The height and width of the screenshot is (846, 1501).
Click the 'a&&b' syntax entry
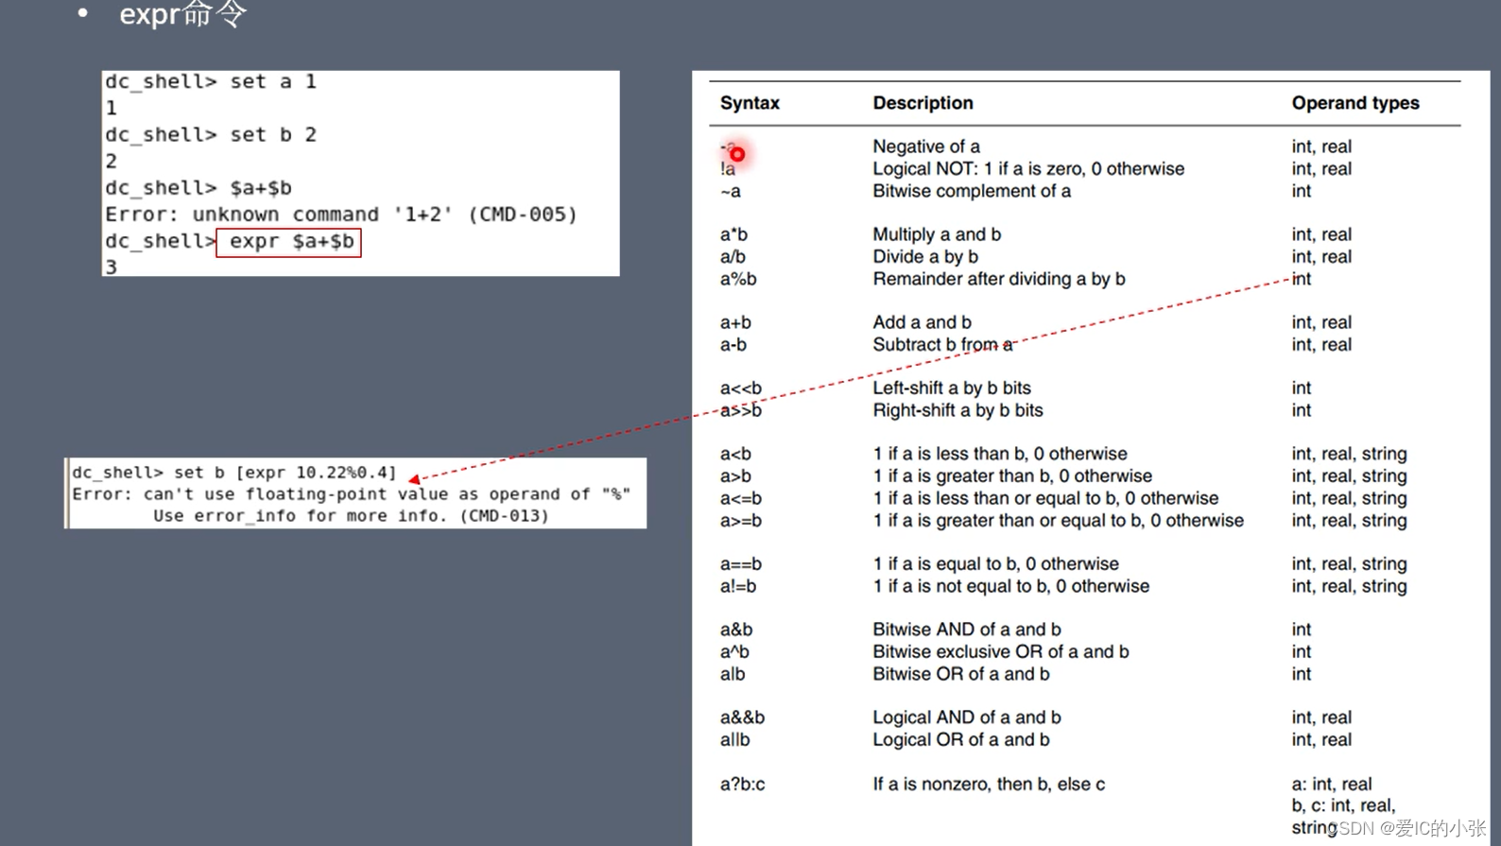point(742,718)
